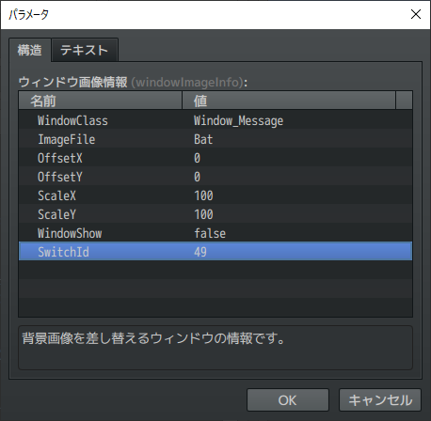Click the false value of WindowShow
431x421 pixels.
tap(210, 233)
